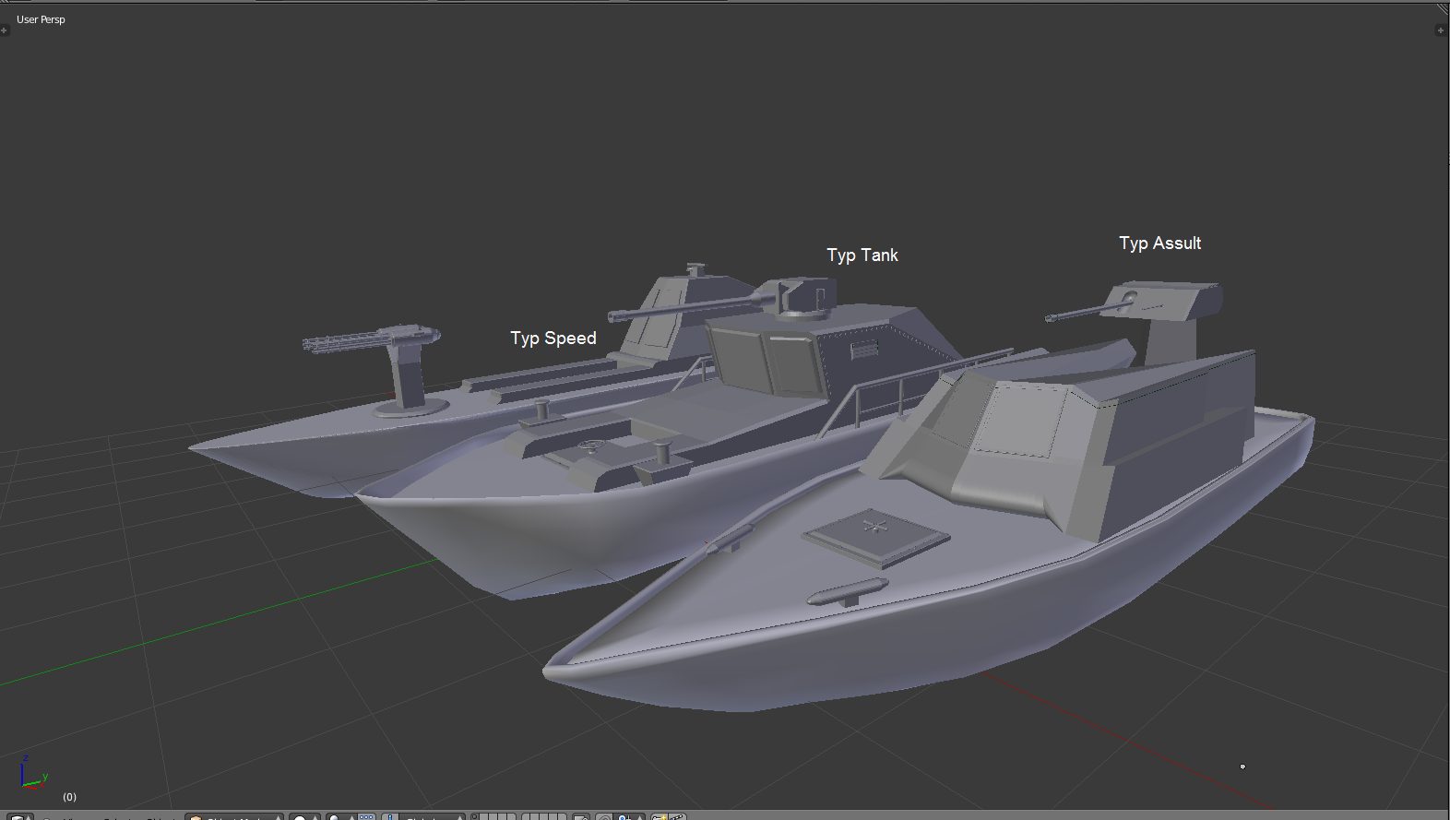Image resolution: width=1450 pixels, height=820 pixels.
Task: Open the editor type selector icon
Action: point(18,817)
